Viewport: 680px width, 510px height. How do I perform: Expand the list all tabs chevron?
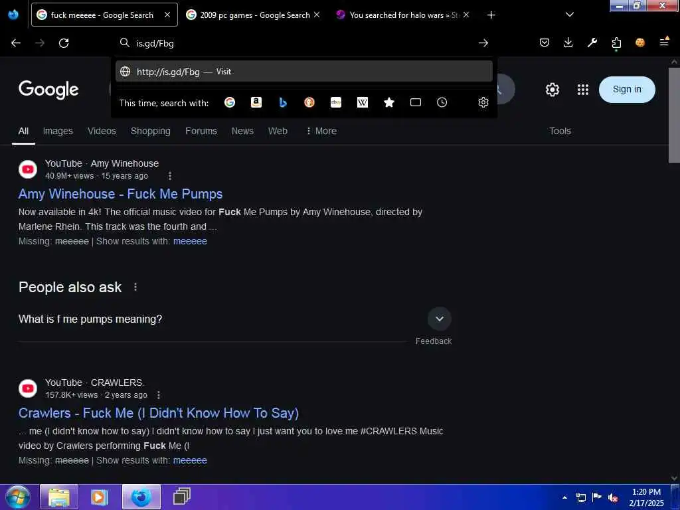[x=569, y=15]
